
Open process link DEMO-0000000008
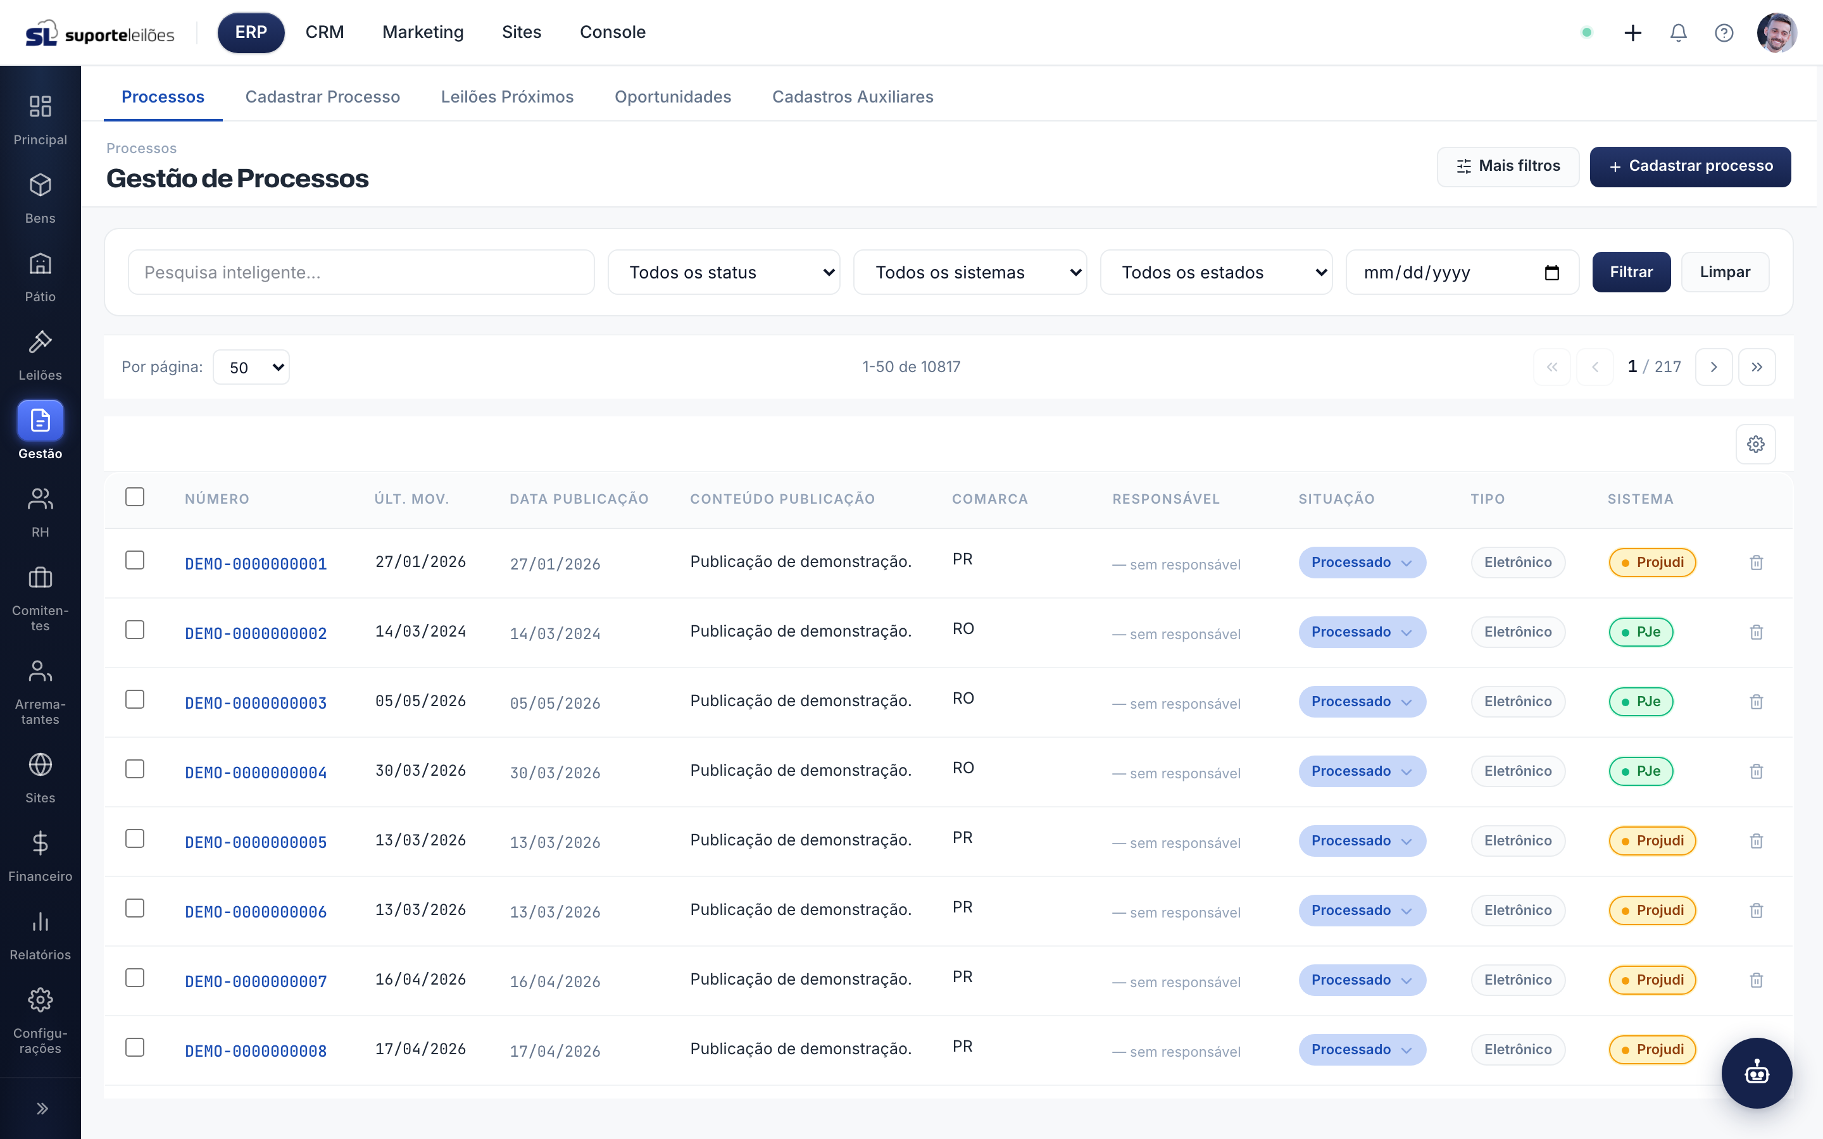point(256,1052)
